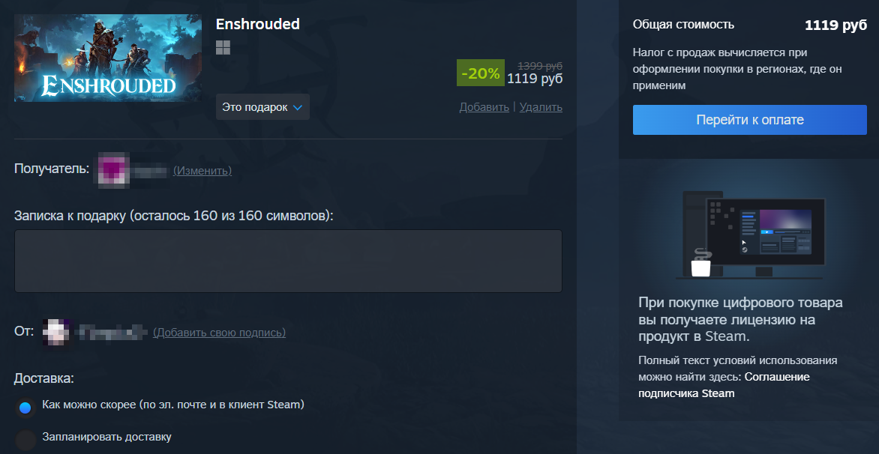
Task: Click the recipient's pixelated avatar
Action: 114,170
